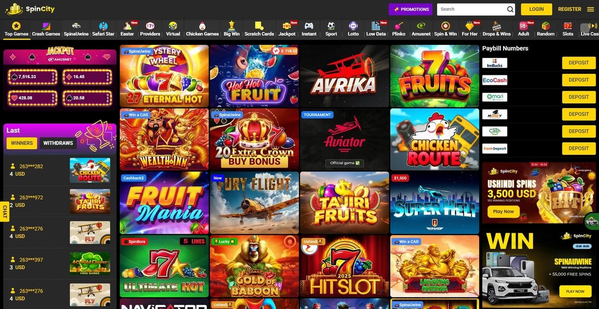Open the Super Heli game tile

(x=435, y=203)
